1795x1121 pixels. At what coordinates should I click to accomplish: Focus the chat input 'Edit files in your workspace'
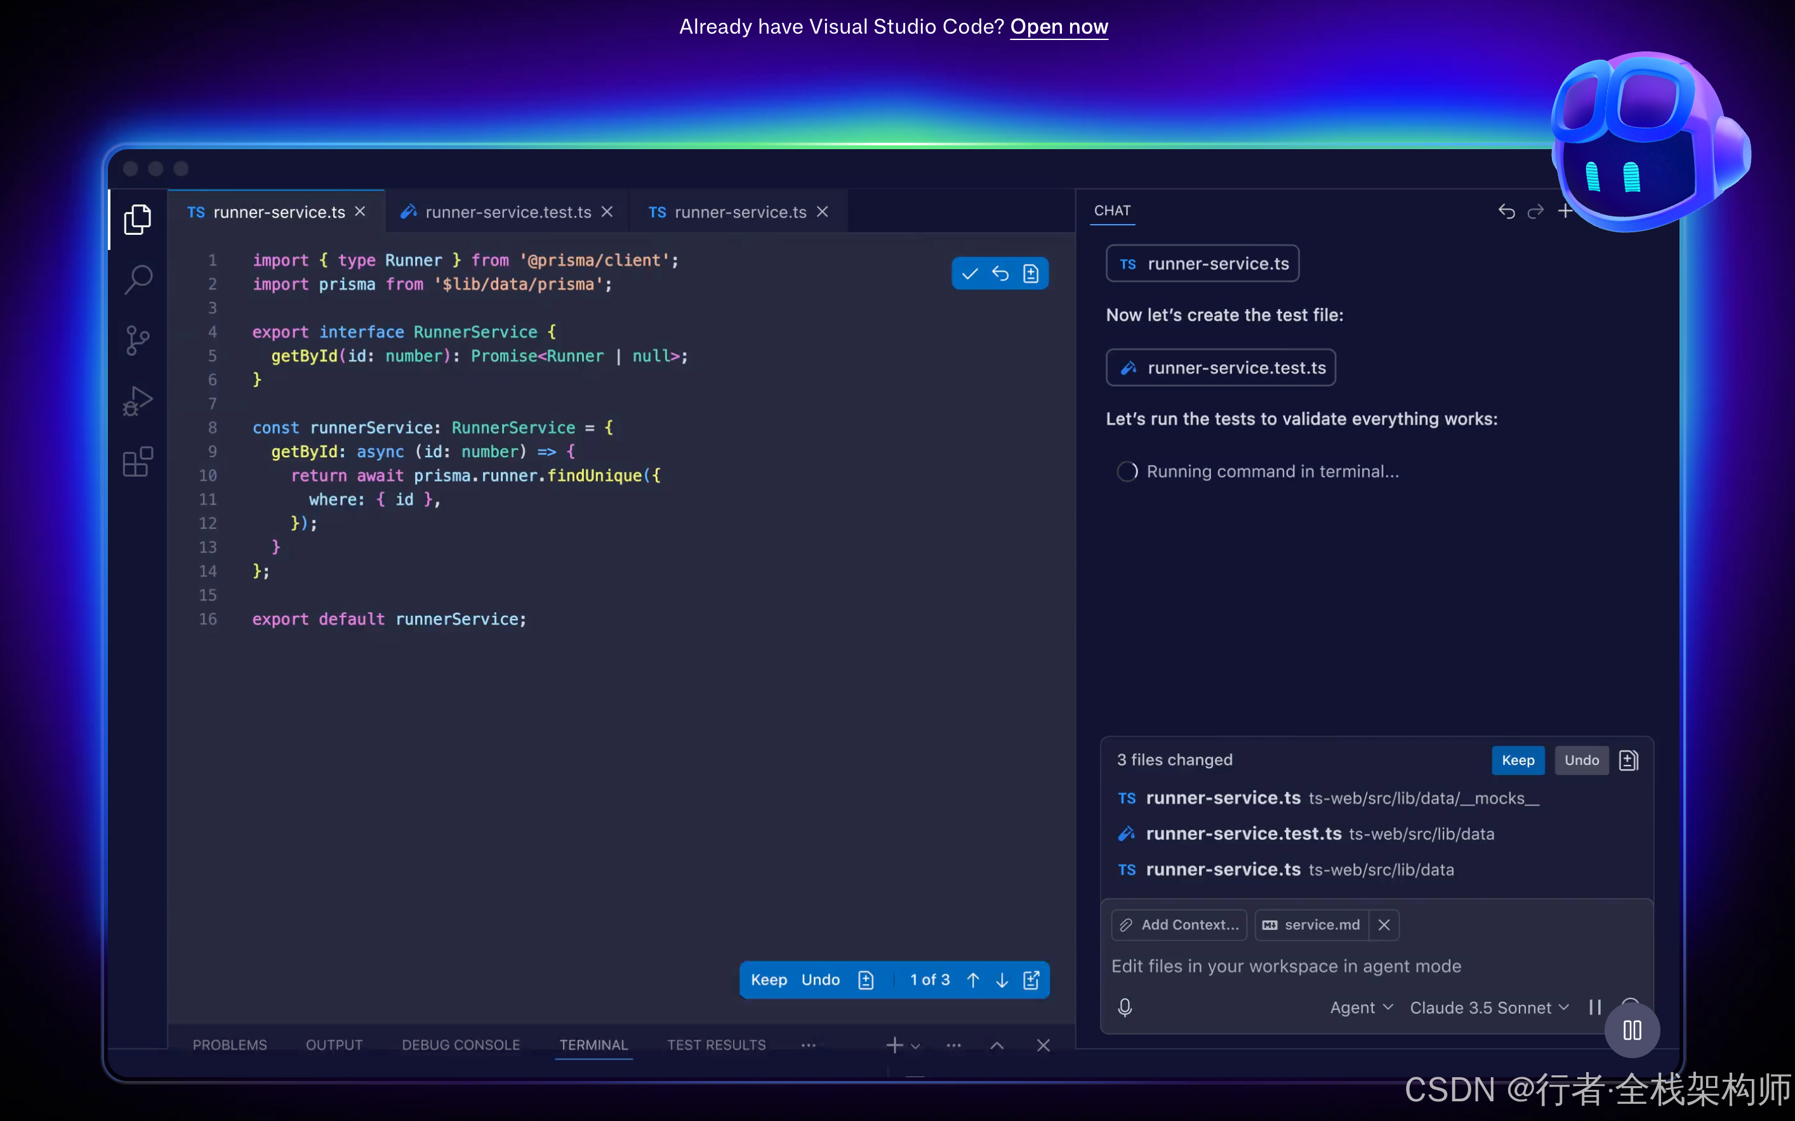1375,966
